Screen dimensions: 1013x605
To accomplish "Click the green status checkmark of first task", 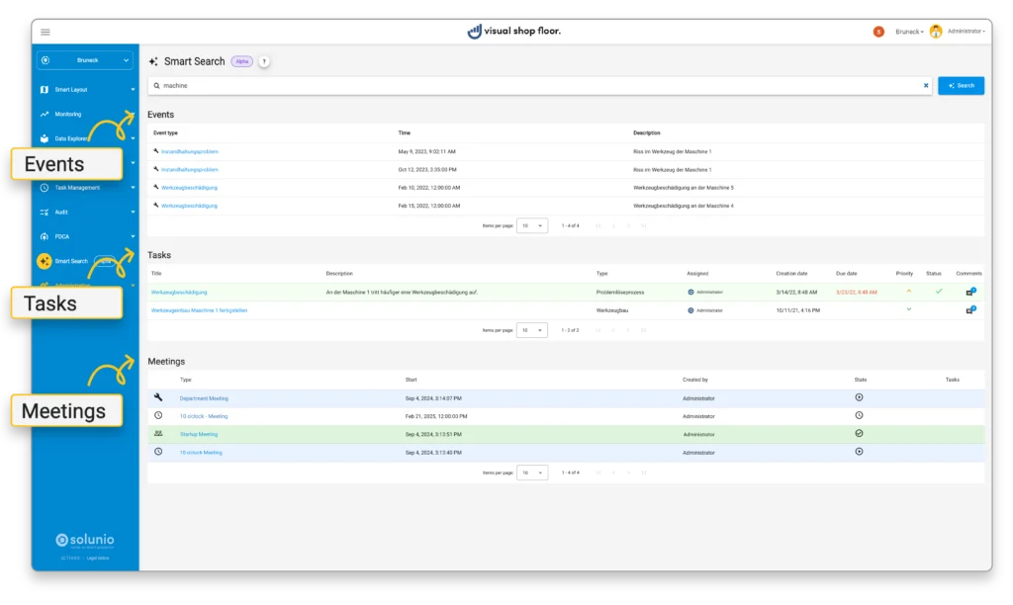I will tap(939, 292).
